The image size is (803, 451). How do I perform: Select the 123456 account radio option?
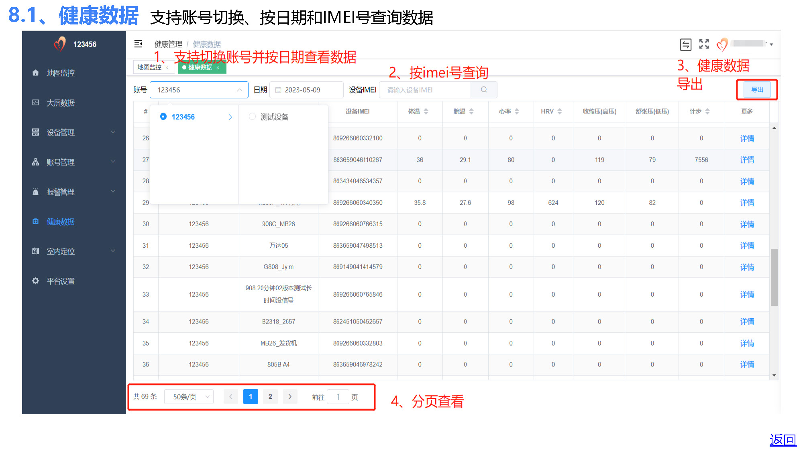tap(163, 117)
